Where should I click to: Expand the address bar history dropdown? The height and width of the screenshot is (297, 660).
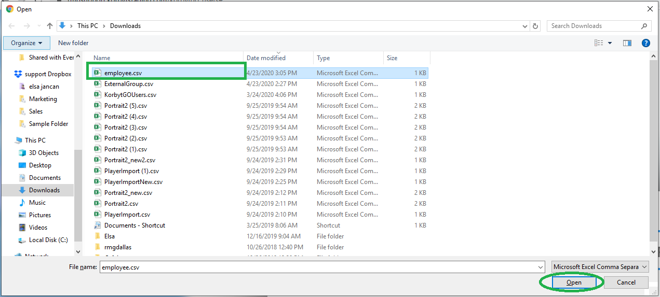pyautogui.click(x=524, y=26)
